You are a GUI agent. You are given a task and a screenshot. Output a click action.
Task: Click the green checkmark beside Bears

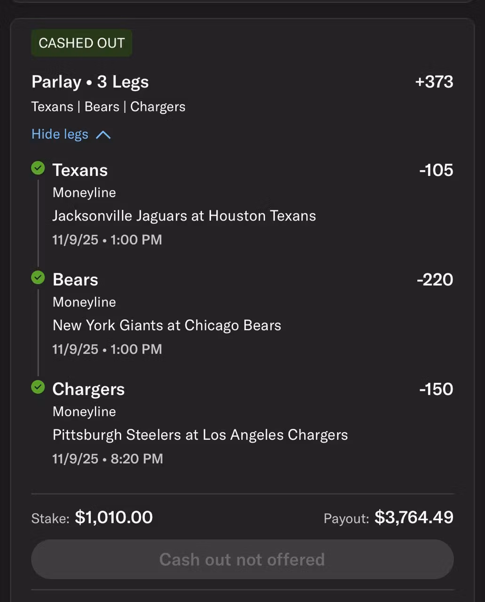click(x=38, y=277)
